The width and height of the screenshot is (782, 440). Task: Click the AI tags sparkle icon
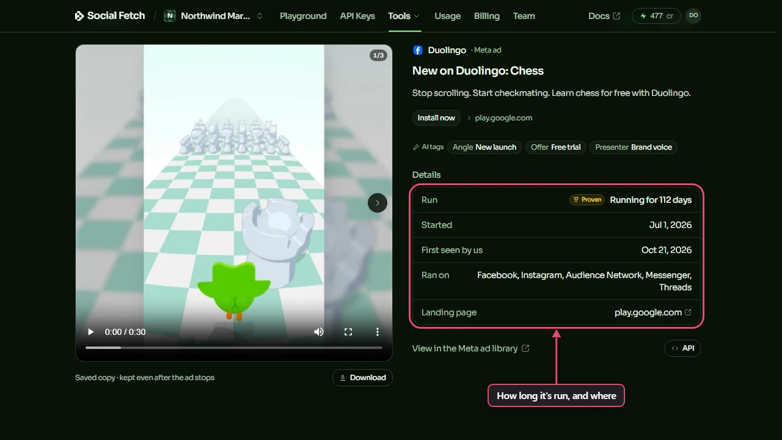416,147
